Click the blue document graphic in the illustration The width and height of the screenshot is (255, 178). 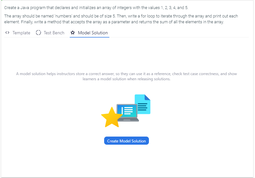pyautogui.click(x=142, y=104)
